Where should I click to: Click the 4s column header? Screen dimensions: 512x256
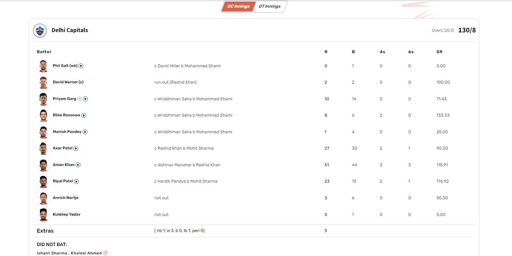pos(382,52)
